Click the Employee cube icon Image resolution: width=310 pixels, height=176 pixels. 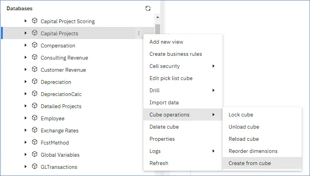pyautogui.click(x=35, y=118)
